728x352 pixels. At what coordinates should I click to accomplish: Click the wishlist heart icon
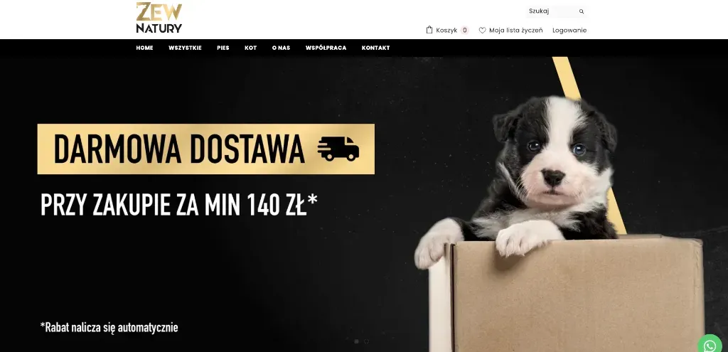point(483,30)
